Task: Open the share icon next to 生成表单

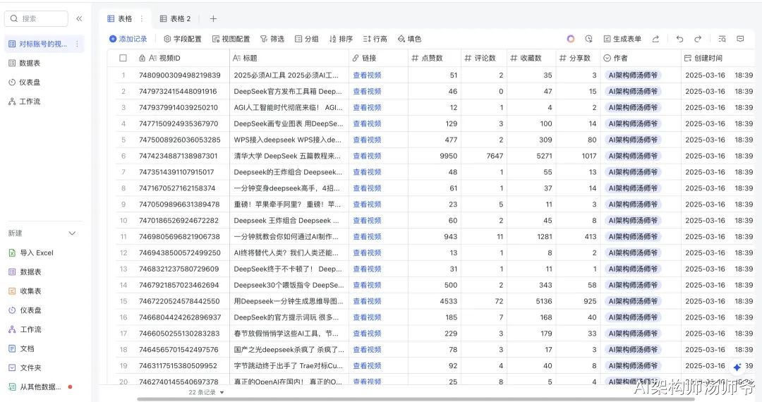Action: click(x=655, y=39)
